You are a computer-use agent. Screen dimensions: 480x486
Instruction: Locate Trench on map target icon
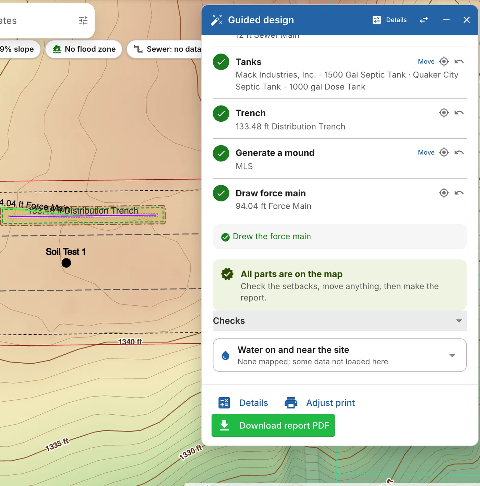444,113
